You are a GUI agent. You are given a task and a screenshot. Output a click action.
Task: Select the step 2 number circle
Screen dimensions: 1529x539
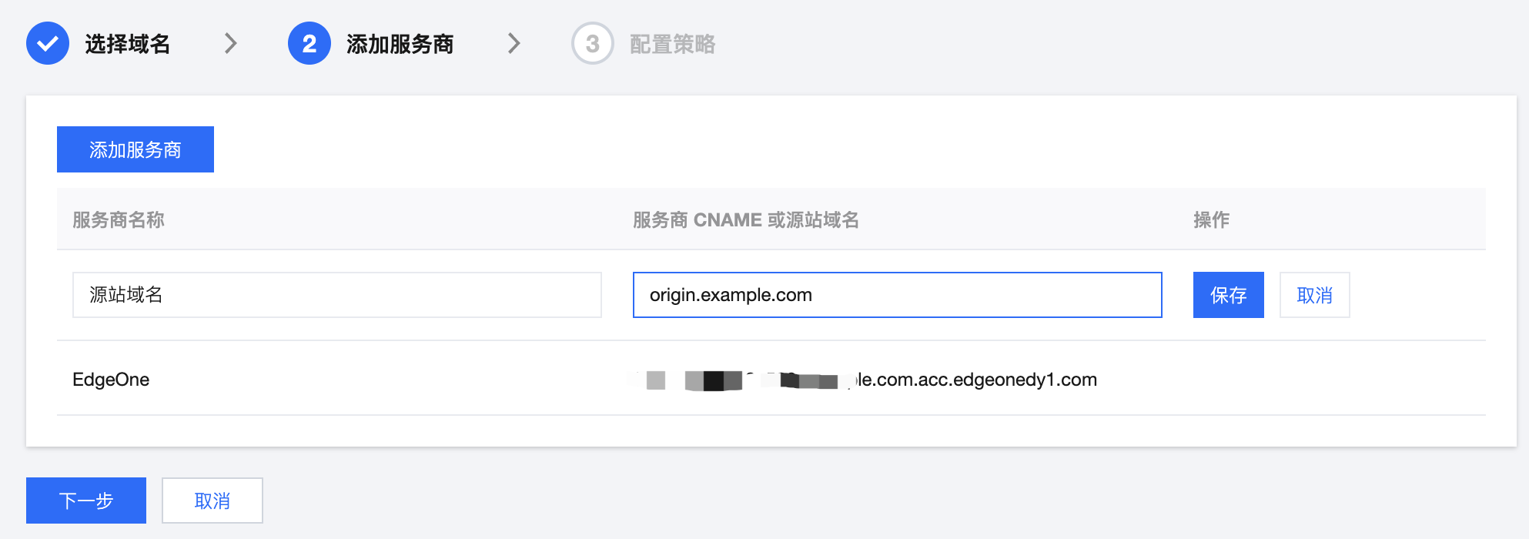click(309, 43)
